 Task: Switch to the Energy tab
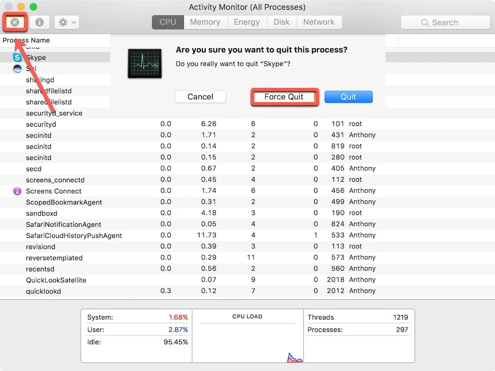coord(246,22)
